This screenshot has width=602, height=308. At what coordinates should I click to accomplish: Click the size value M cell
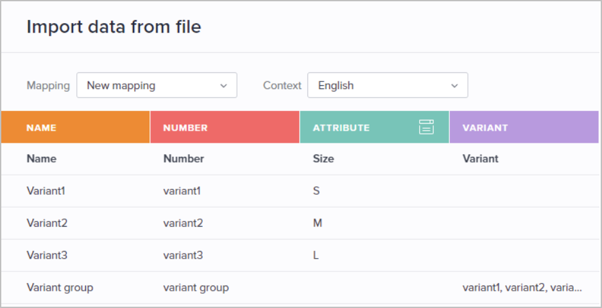pyautogui.click(x=317, y=223)
